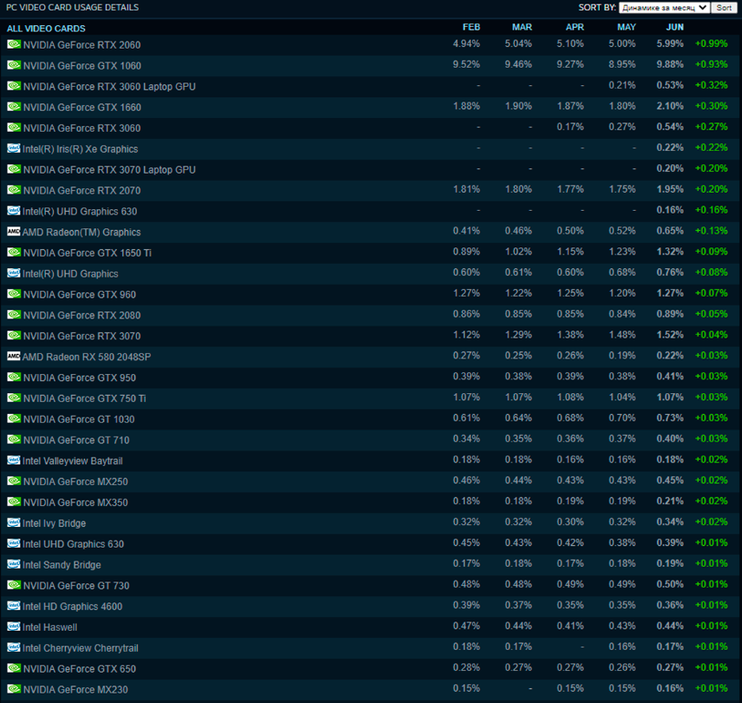Click the 1.52% June value for RTX 3070
This screenshot has height=703, width=742.
pyautogui.click(x=669, y=335)
